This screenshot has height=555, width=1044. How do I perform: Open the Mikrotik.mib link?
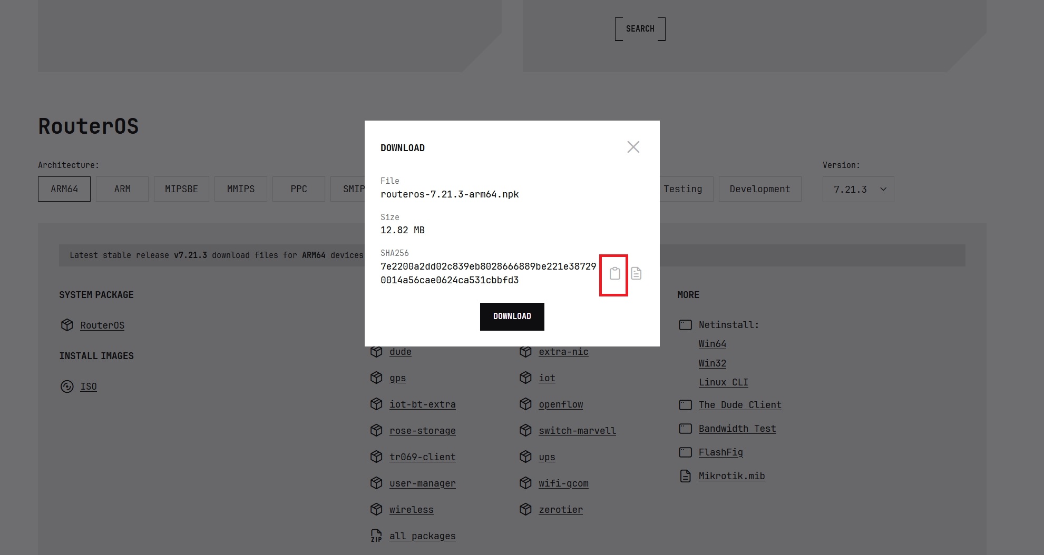(732, 476)
